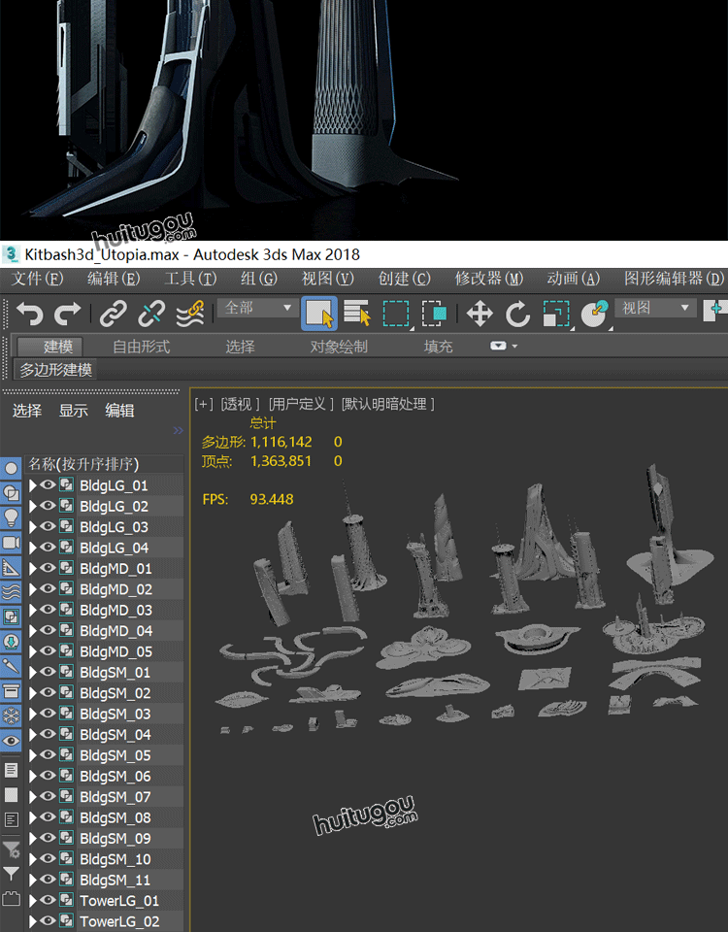Hide the TowerLG_01 object

tap(48, 901)
